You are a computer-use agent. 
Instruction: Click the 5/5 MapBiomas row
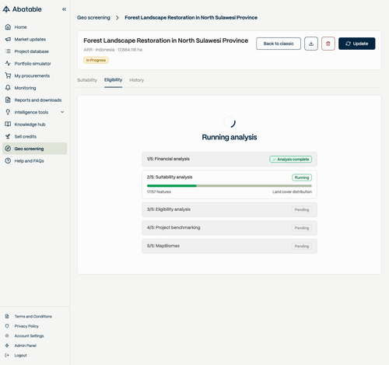click(230, 246)
